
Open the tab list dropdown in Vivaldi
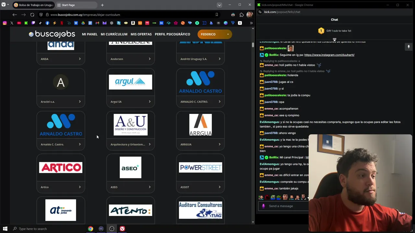tap(219, 5)
